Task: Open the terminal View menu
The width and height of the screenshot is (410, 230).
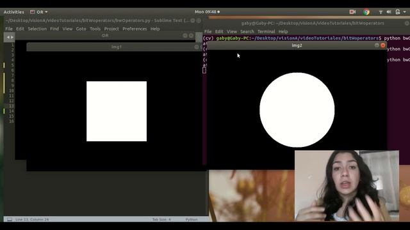Action: 232,31
